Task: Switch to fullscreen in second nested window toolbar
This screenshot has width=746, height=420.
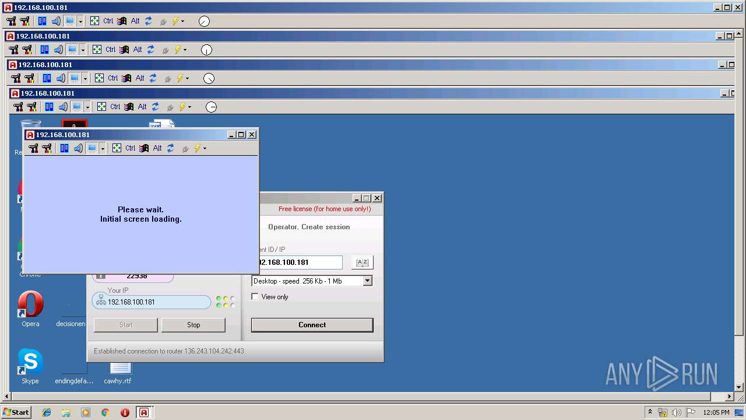Action: 97,50
